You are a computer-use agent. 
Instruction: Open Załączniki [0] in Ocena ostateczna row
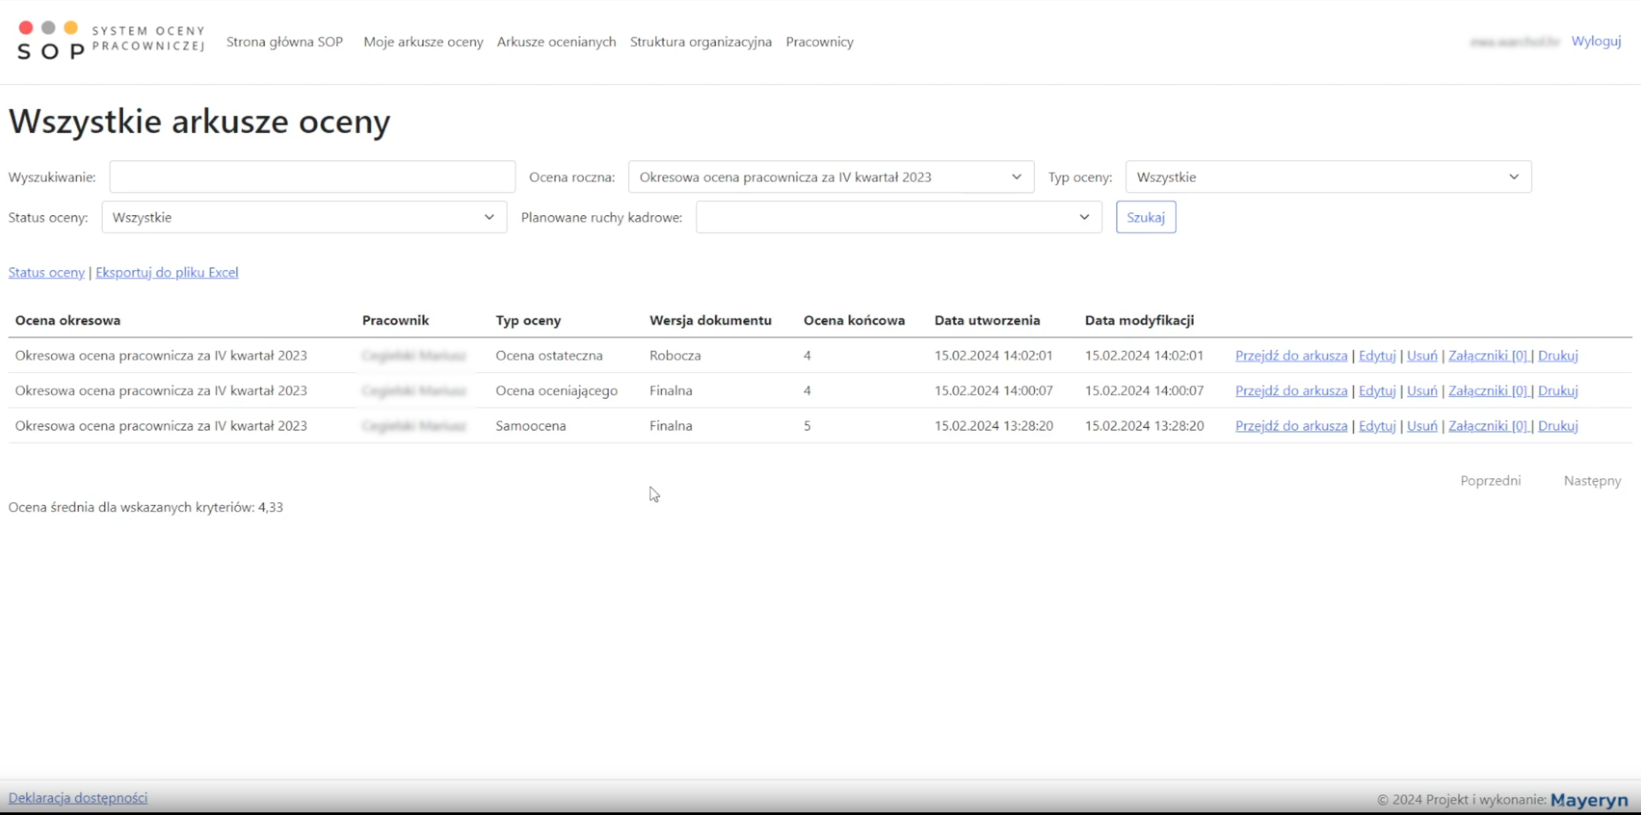click(x=1488, y=355)
